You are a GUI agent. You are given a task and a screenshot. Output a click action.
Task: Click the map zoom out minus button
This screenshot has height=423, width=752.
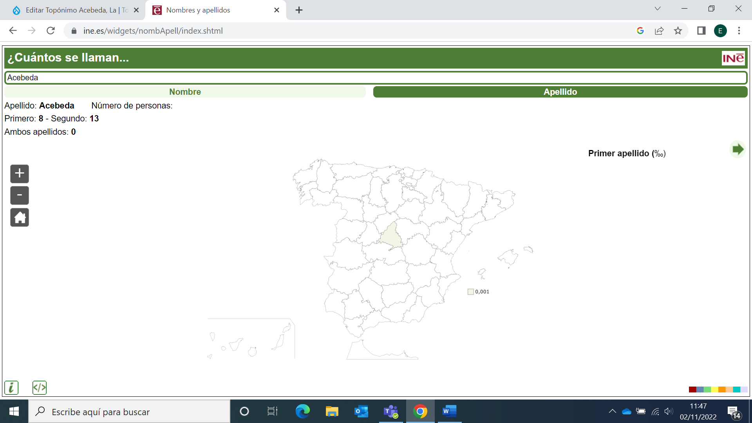20,195
